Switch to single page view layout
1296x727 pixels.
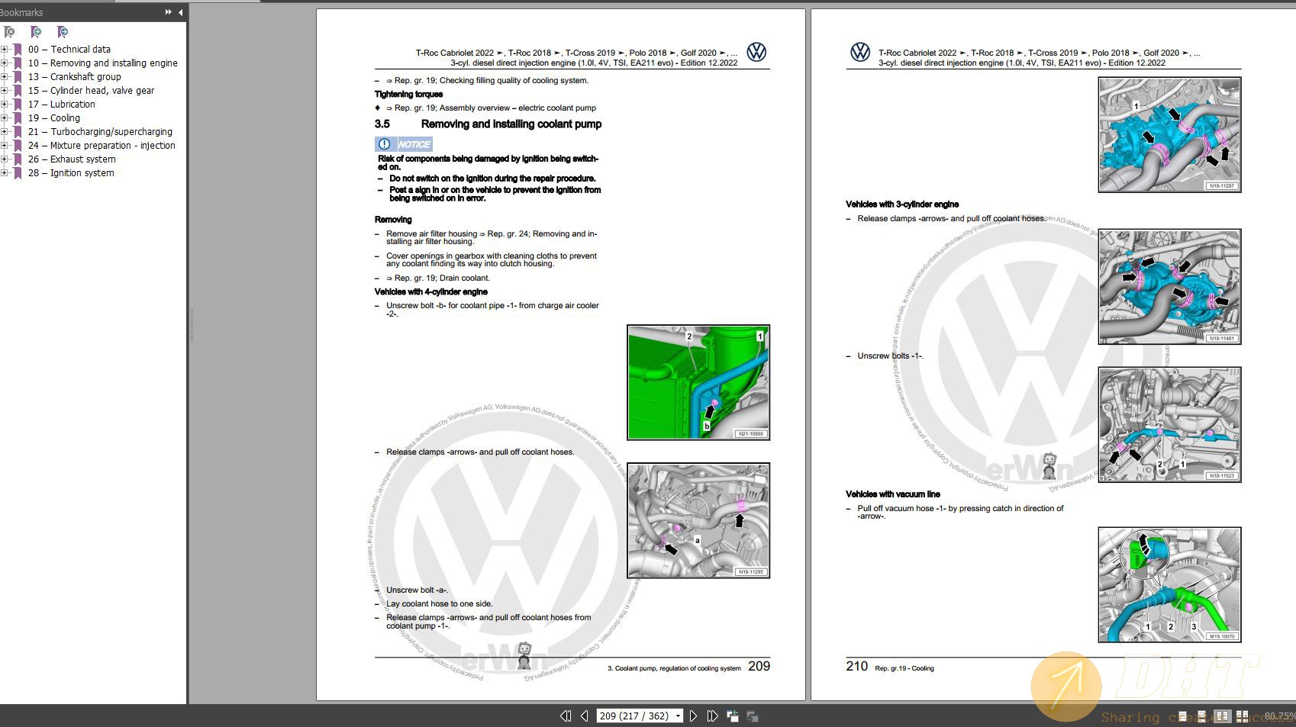pos(1182,716)
